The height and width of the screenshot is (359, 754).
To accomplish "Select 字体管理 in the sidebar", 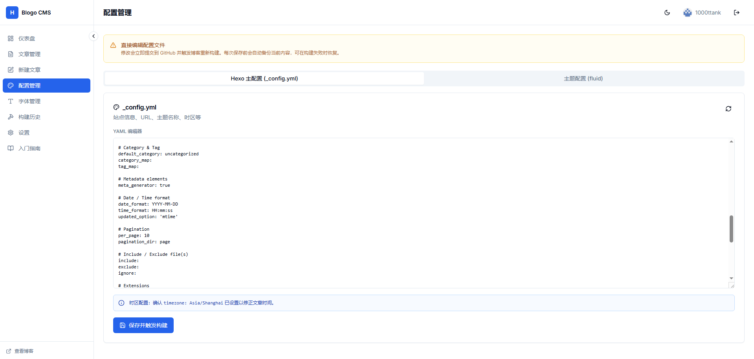I will tap(29, 101).
